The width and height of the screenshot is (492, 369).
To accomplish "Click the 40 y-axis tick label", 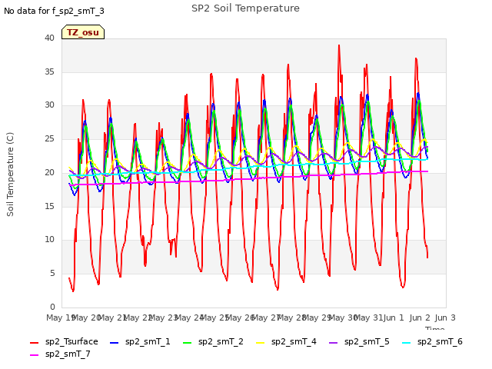I will tap(49, 38).
